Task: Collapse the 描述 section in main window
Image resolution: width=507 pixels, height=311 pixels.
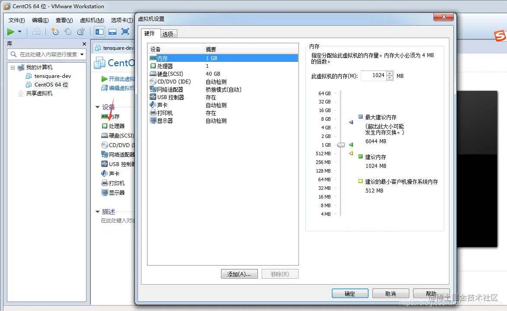Action: click(98, 212)
